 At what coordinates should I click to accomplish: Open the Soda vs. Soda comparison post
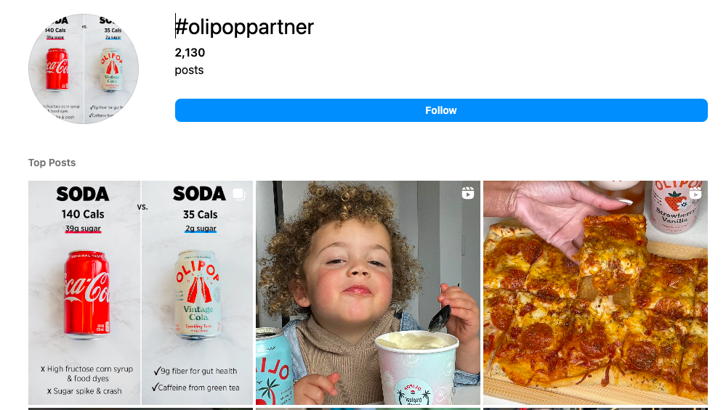[x=141, y=292]
